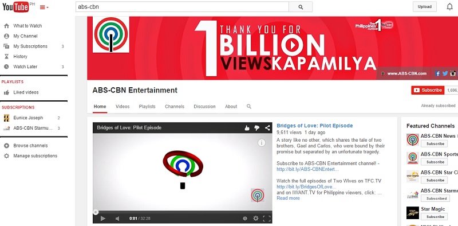Click the YouTube logo
Screen dimensions: 458x226
click(x=16, y=7)
